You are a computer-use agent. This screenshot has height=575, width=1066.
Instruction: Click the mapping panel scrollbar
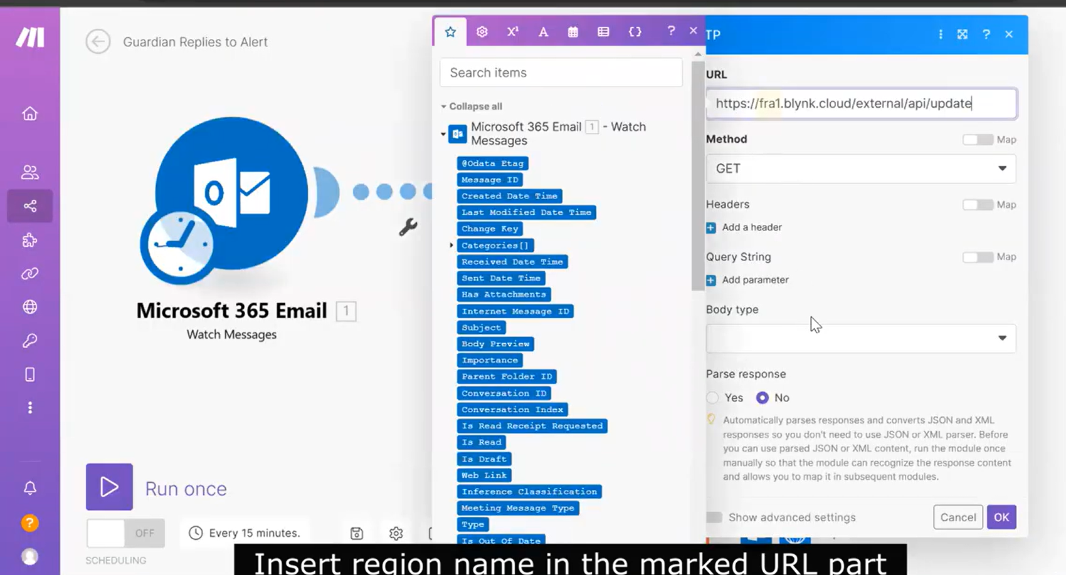pyautogui.click(x=698, y=175)
